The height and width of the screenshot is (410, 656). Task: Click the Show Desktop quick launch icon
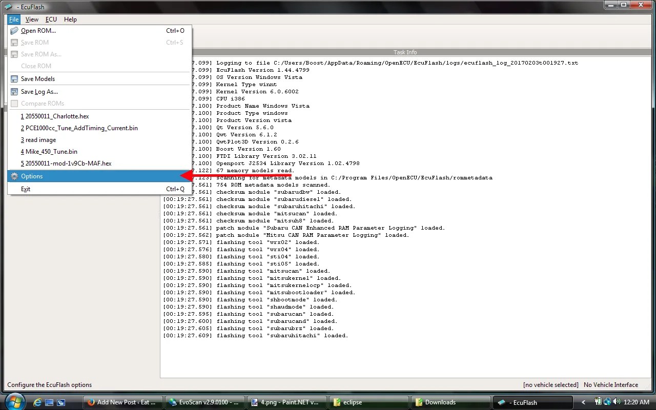pos(49,402)
